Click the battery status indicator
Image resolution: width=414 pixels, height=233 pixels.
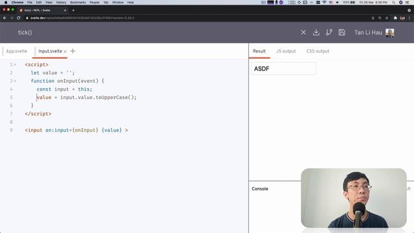(349, 3)
